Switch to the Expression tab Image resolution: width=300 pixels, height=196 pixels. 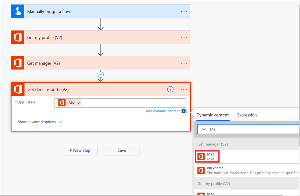pos(247,115)
